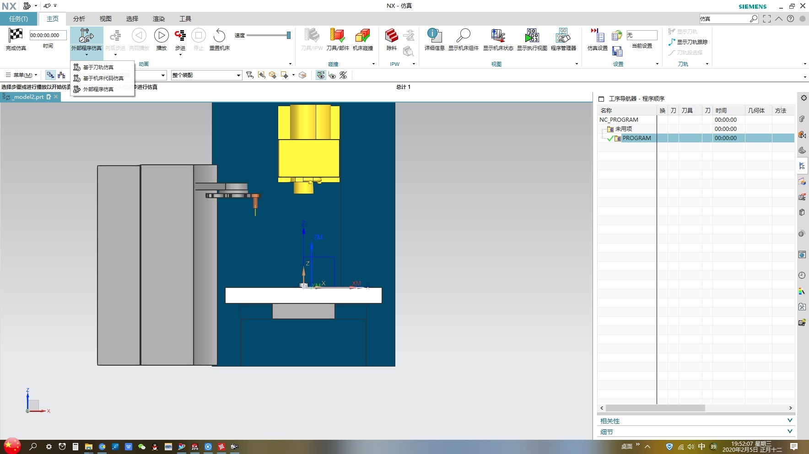The height and width of the screenshot is (454, 809).
Task: Open 仿真设置 simulation settings icon
Action: point(598,35)
